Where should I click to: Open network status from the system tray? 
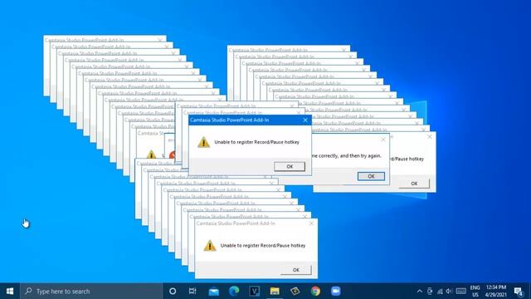pyautogui.click(x=440, y=292)
